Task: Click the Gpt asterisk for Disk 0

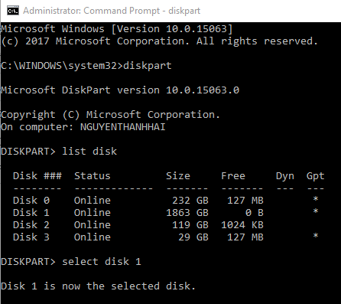Action: click(x=316, y=199)
